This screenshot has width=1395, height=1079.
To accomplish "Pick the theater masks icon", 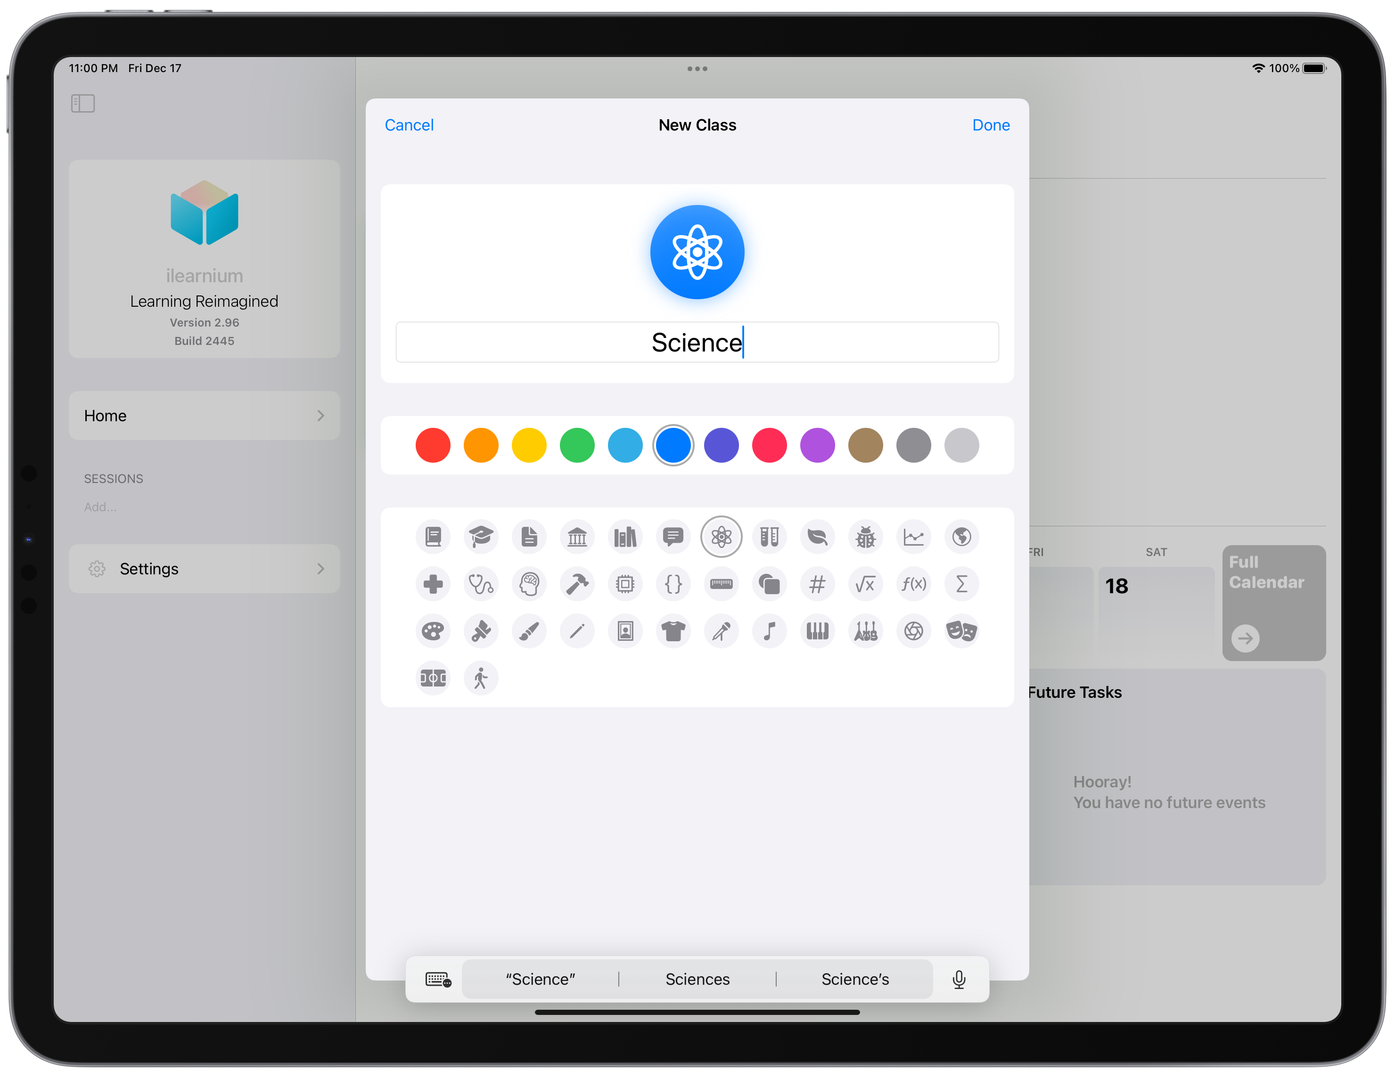I will click(x=960, y=631).
